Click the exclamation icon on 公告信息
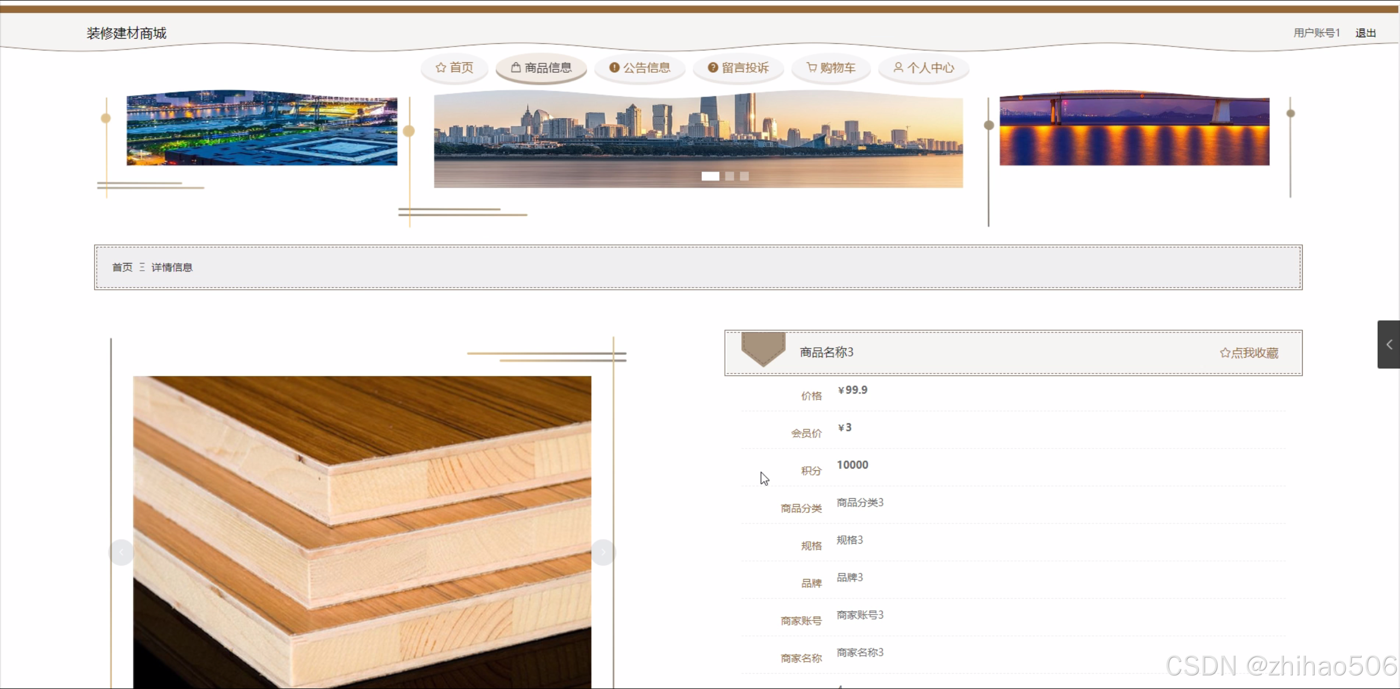The width and height of the screenshot is (1400, 689). pos(614,68)
